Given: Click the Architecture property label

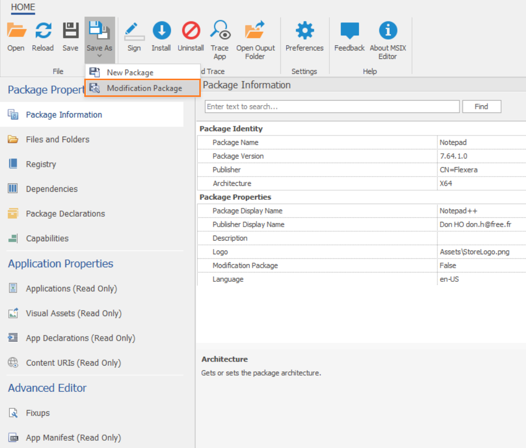Looking at the screenshot, I should (x=232, y=183).
